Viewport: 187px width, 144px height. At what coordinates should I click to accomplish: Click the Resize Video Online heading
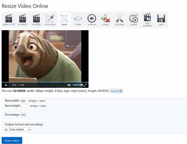click(x=25, y=6)
